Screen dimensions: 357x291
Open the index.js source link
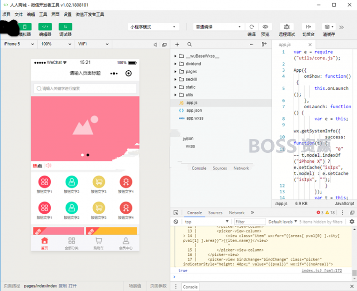coord(322,270)
